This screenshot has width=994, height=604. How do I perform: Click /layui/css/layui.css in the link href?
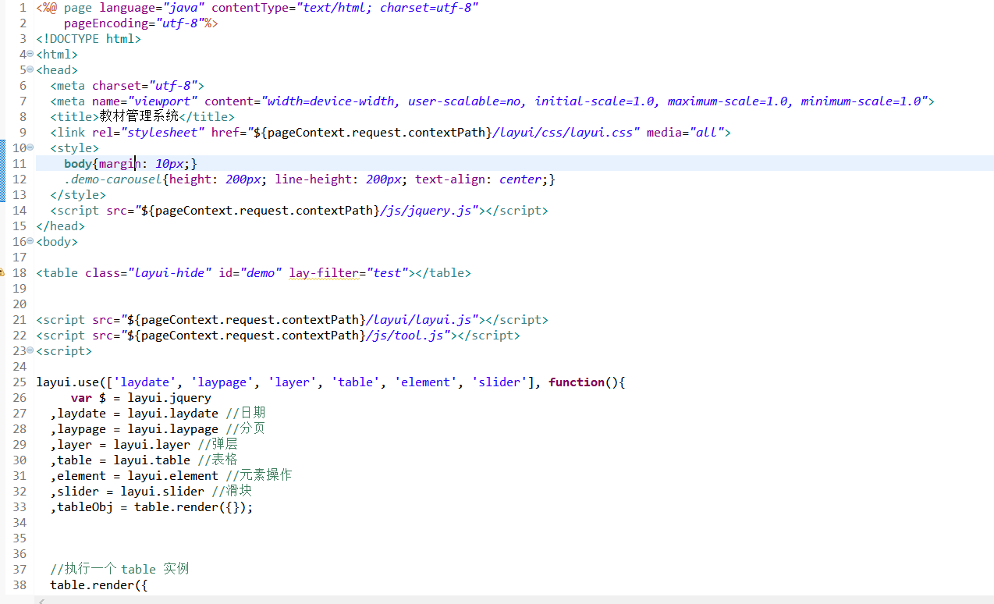click(x=562, y=132)
